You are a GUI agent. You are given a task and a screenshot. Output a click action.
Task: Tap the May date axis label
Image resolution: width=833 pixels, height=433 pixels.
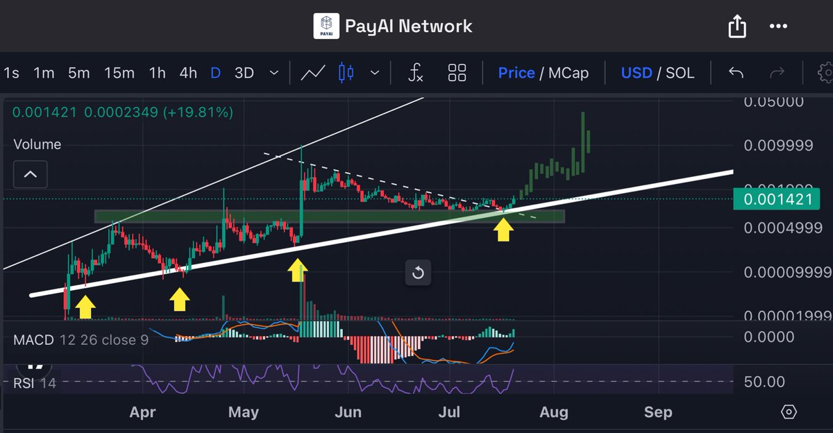point(243,412)
